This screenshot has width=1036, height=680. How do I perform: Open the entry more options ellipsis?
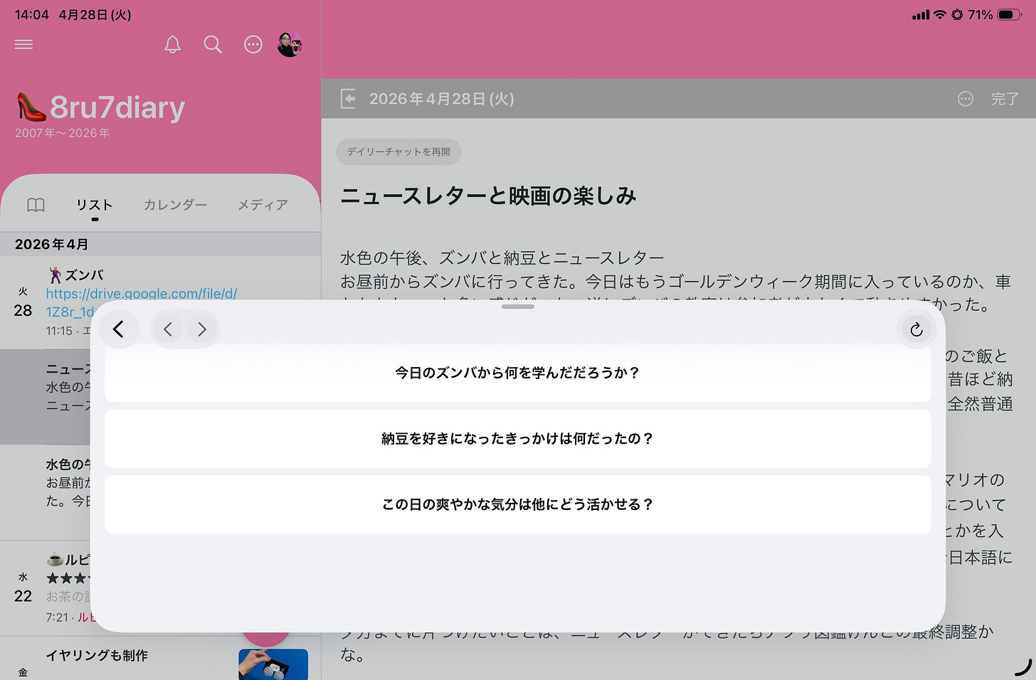[x=965, y=99]
